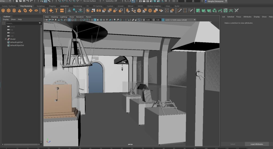Open the Outliner search options dropdown arrow
273x149 pixels.
pyautogui.click(x=40, y=23)
